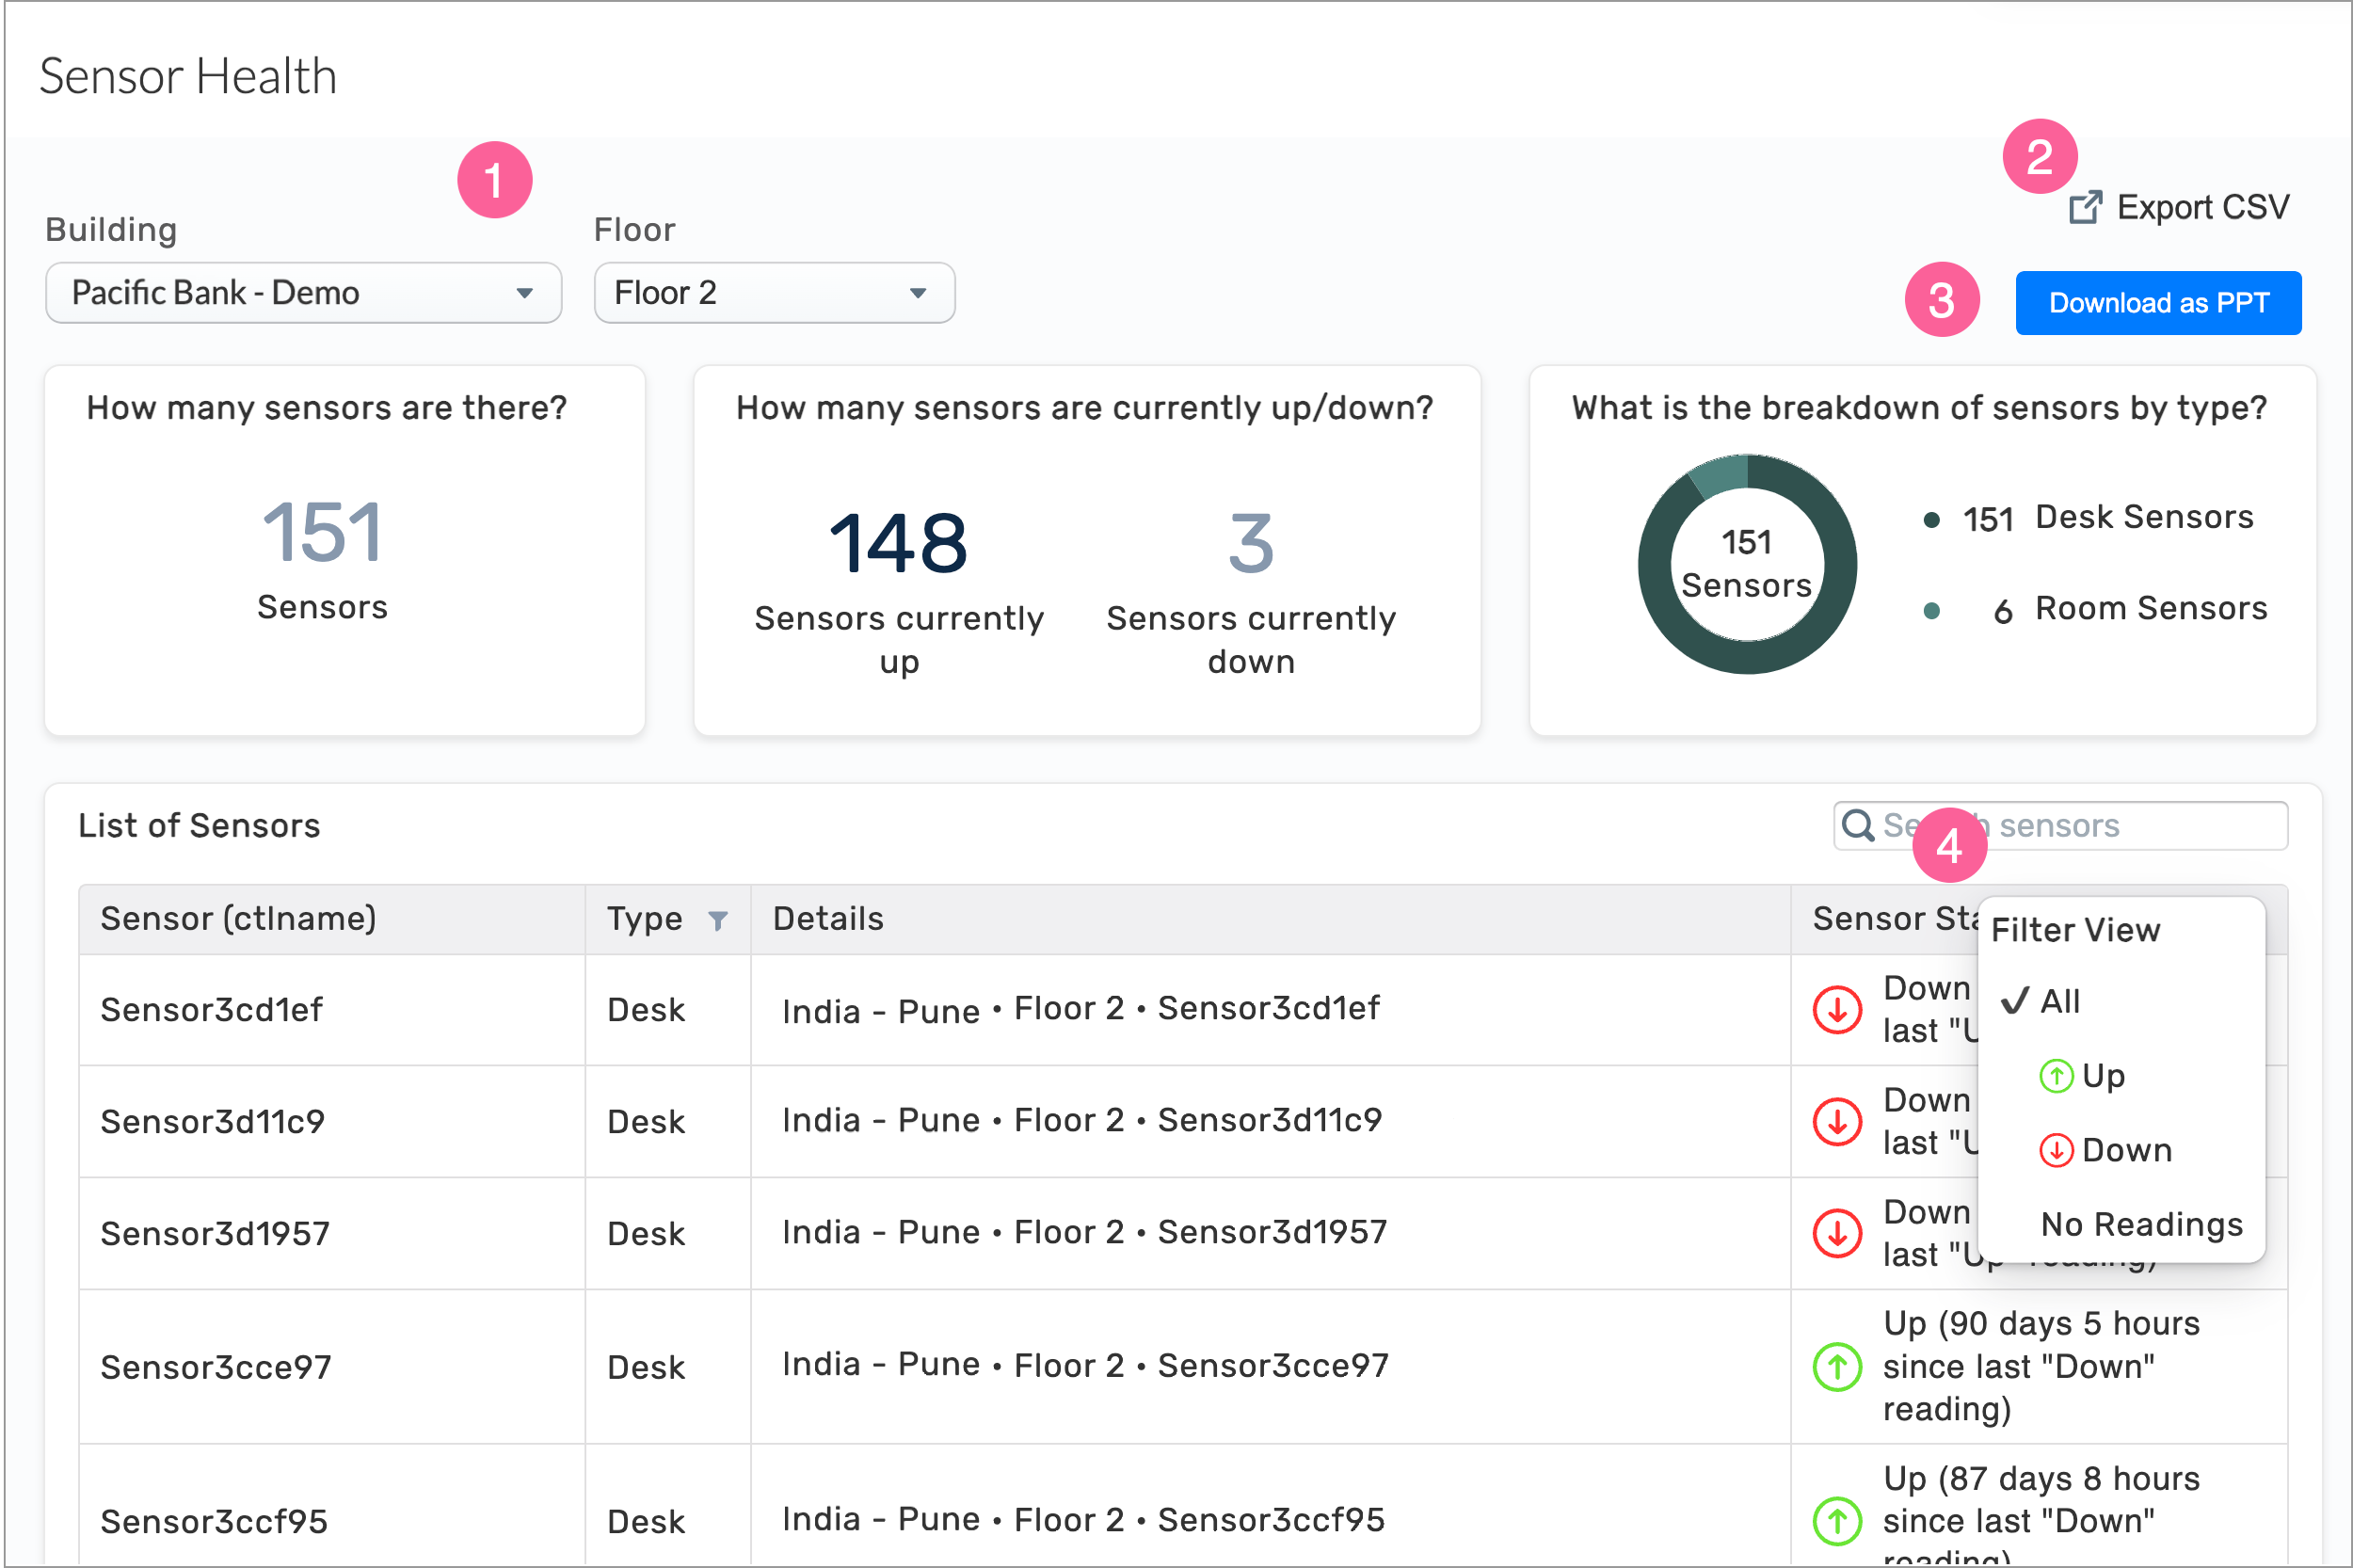Click the red Down status icon for Sensor3cd1ef

pyautogui.click(x=1836, y=1010)
